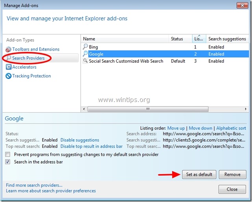Click Move down listing order link
Screen dimensions: 252x202
pyautogui.click(x=200, y=128)
